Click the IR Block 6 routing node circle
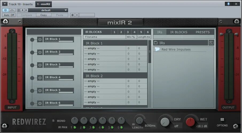242x133 pixels. (32, 103)
